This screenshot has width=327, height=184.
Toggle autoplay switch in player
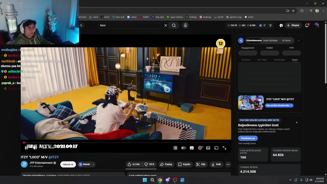(183, 148)
